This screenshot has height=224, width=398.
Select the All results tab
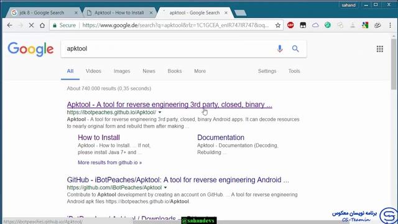coord(70,71)
